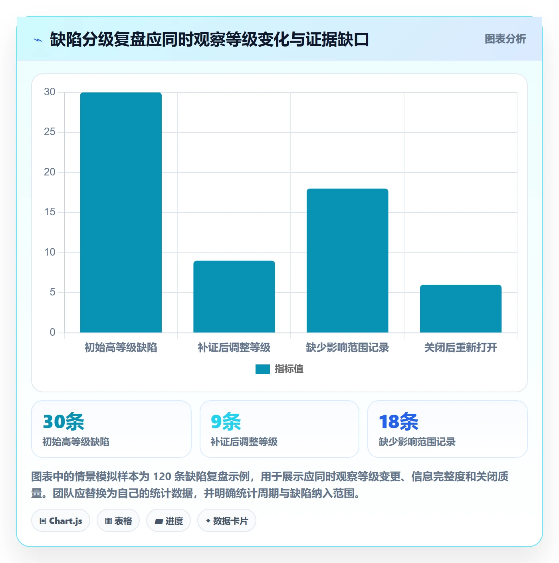Toggle the 指标值 legend color swatch
Viewport: 559px width, 563px height.
tap(262, 369)
